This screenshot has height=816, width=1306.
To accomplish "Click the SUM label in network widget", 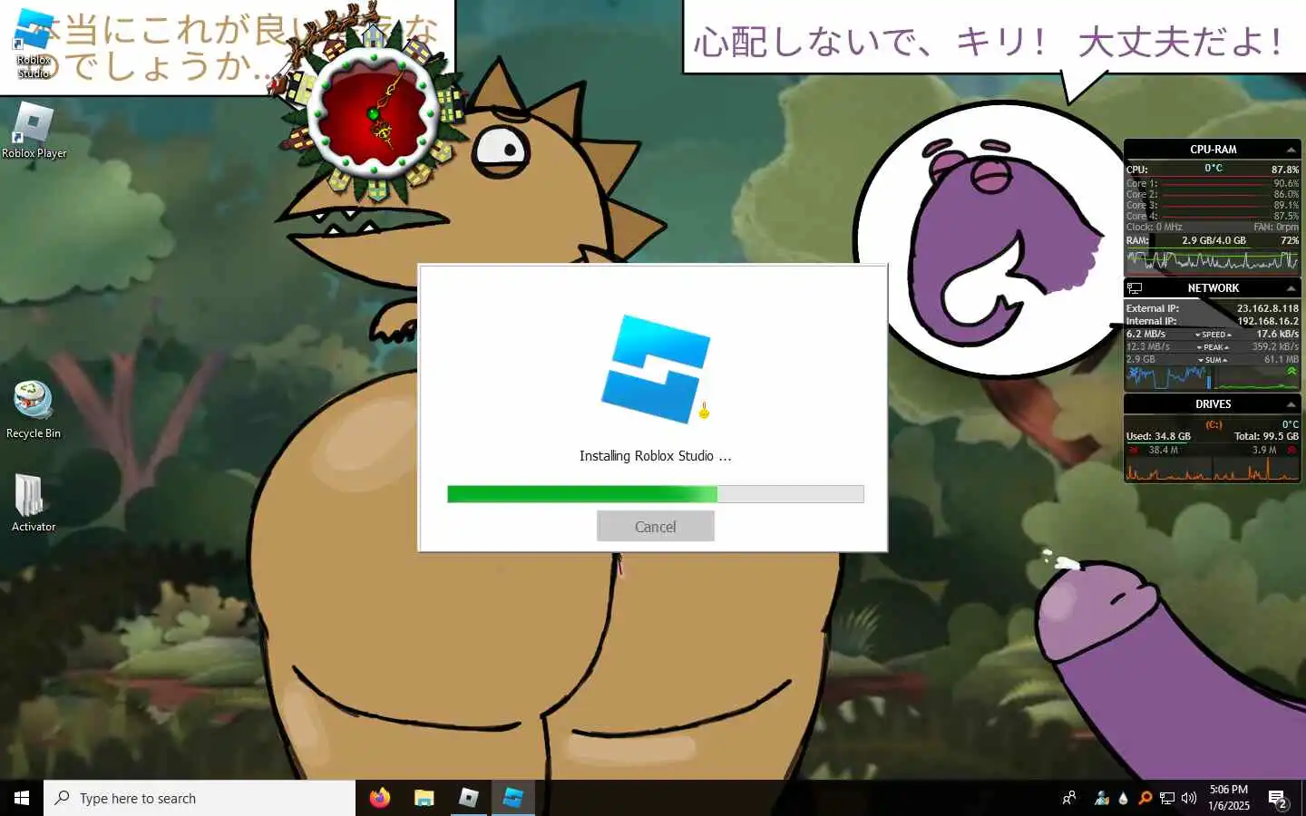I will coord(1213,360).
